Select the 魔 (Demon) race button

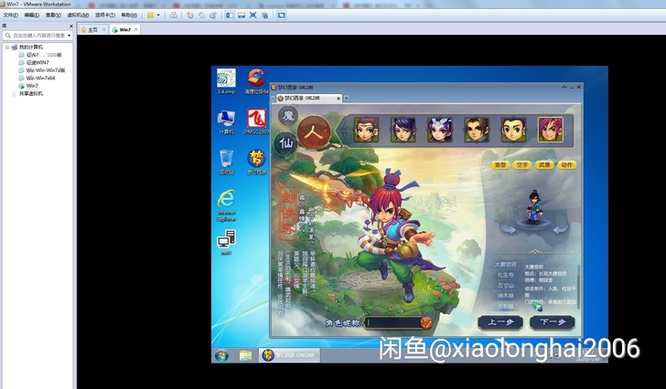(286, 116)
